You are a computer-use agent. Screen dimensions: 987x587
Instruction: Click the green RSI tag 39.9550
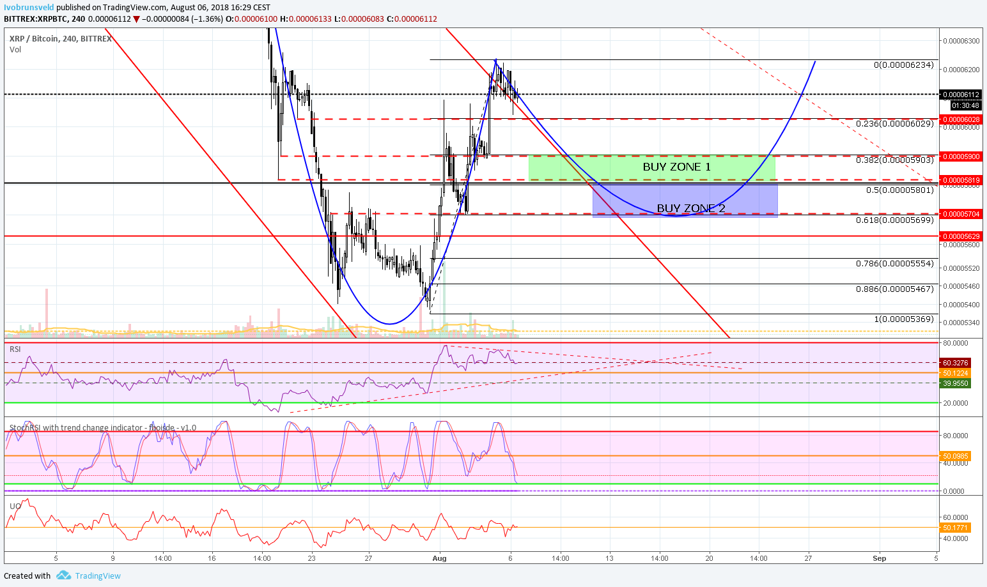point(955,383)
